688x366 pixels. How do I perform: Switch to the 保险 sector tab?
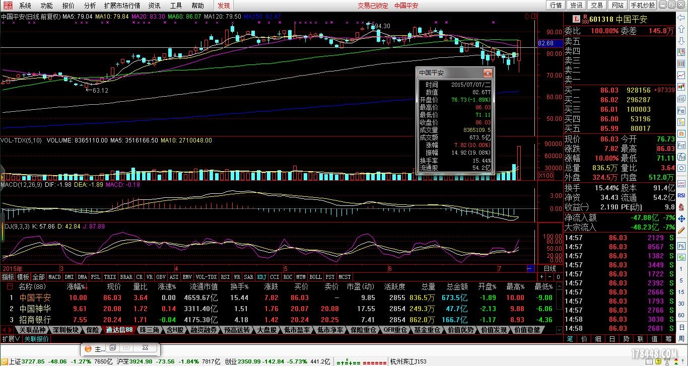coord(93,330)
